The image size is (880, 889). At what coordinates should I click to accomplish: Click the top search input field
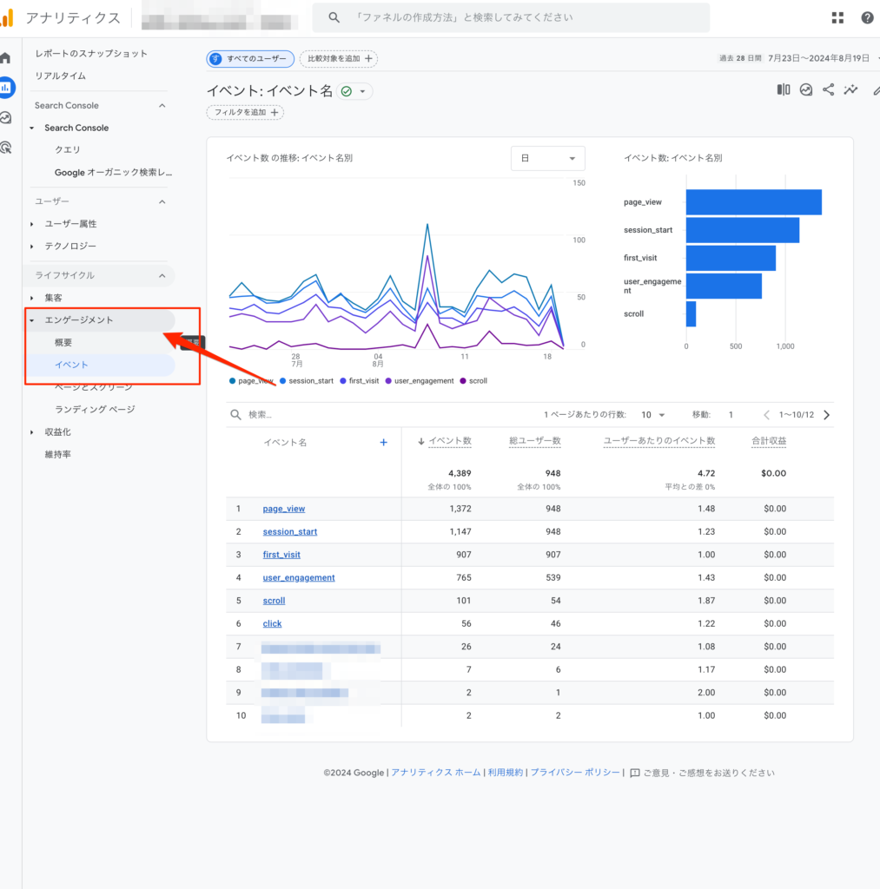click(511, 17)
